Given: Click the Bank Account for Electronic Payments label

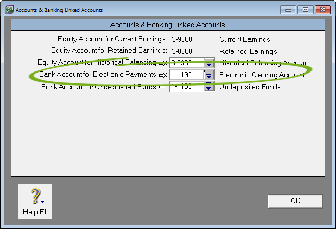Looking at the screenshot, I should coord(97,75).
